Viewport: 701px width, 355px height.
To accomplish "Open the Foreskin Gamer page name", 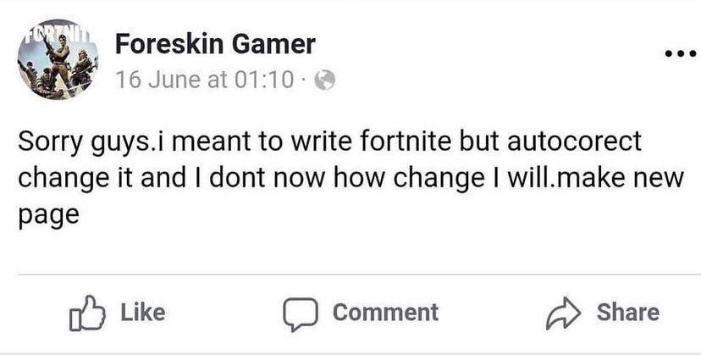I will (214, 42).
